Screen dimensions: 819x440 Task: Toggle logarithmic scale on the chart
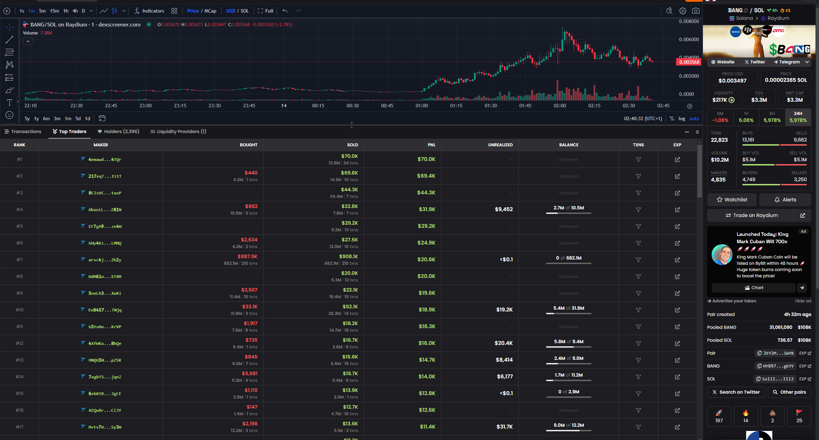pos(682,118)
